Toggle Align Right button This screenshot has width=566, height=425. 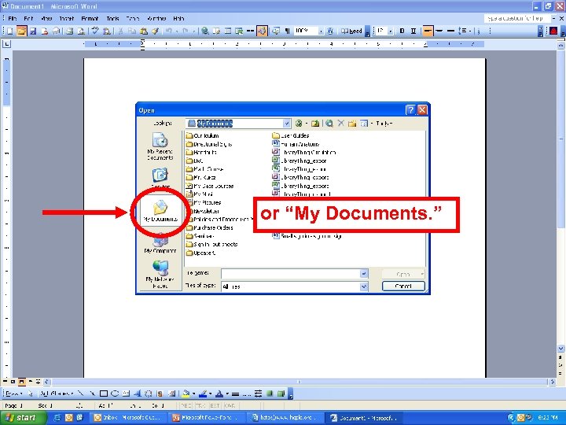[450, 31]
